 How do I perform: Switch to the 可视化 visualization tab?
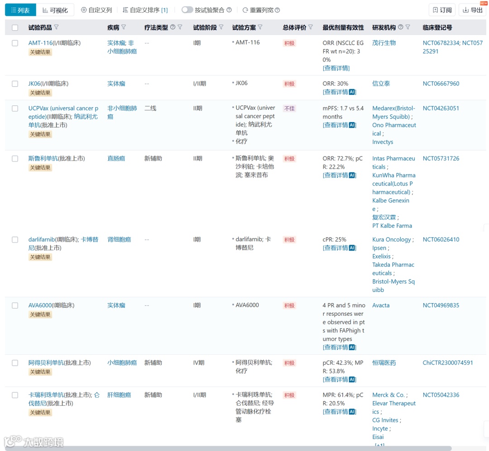55,10
